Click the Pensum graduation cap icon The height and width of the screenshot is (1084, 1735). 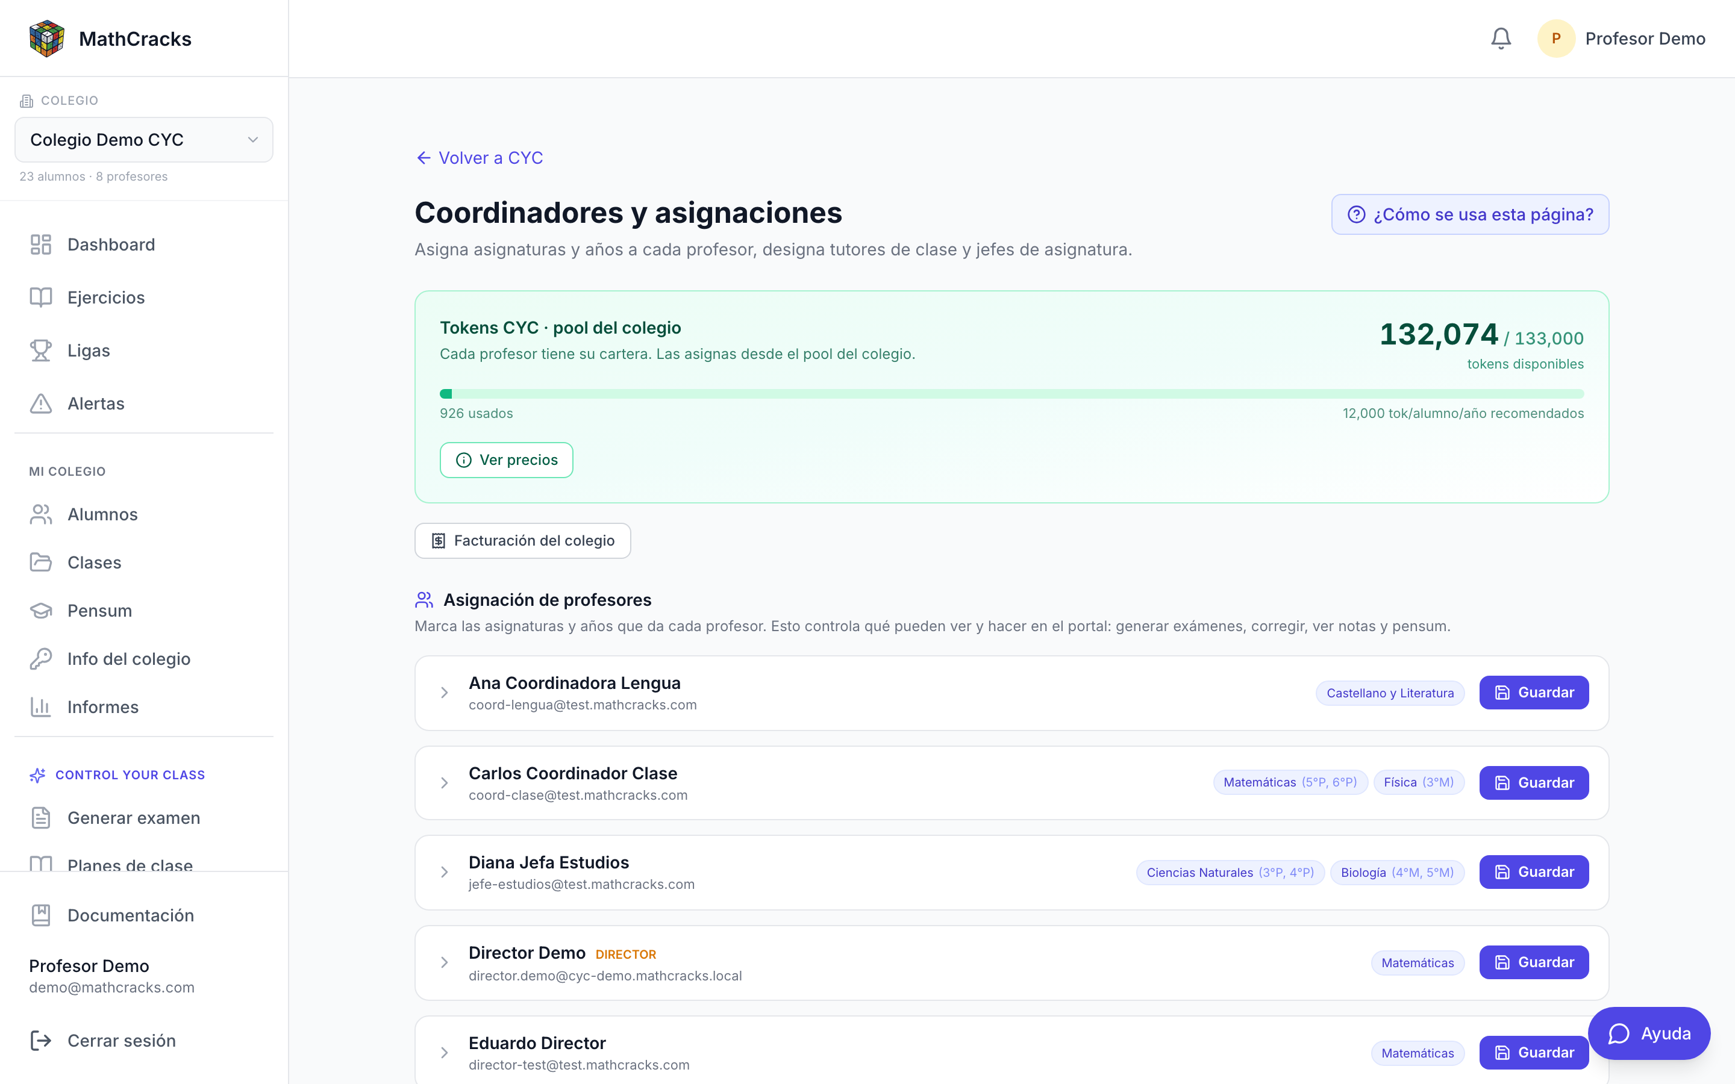pyautogui.click(x=41, y=610)
